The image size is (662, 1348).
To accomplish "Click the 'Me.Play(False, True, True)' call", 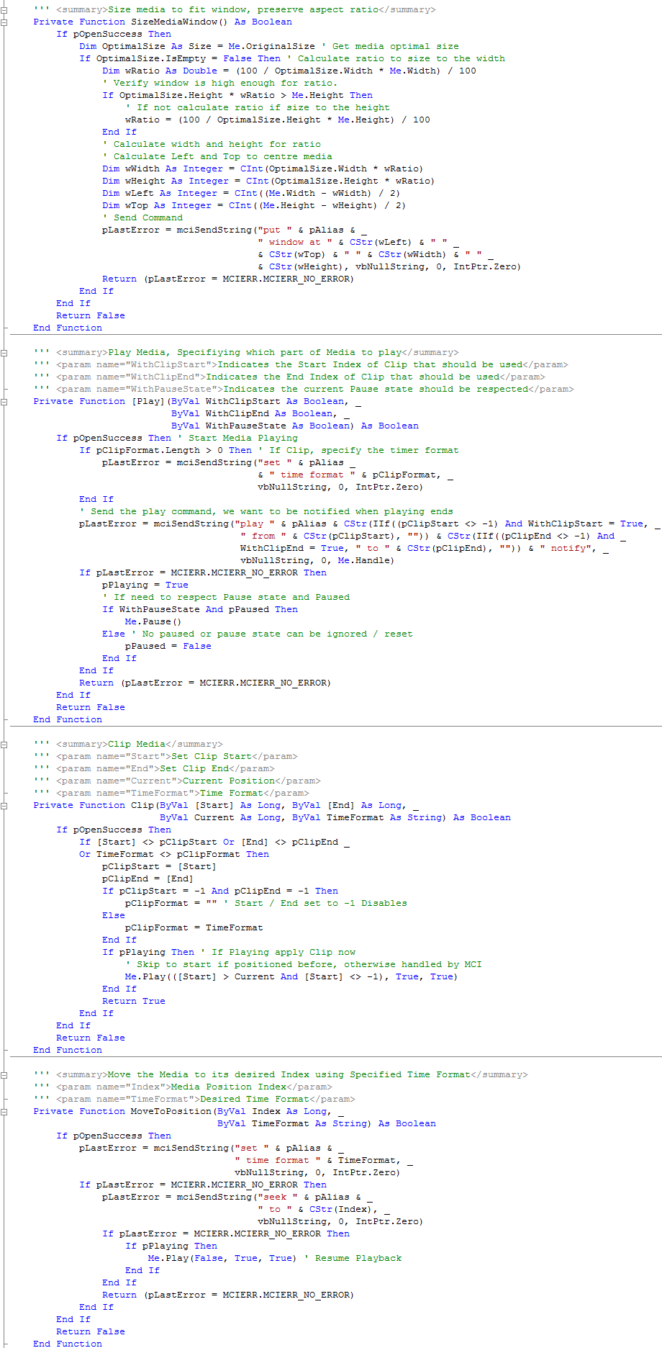I will (x=223, y=1259).
